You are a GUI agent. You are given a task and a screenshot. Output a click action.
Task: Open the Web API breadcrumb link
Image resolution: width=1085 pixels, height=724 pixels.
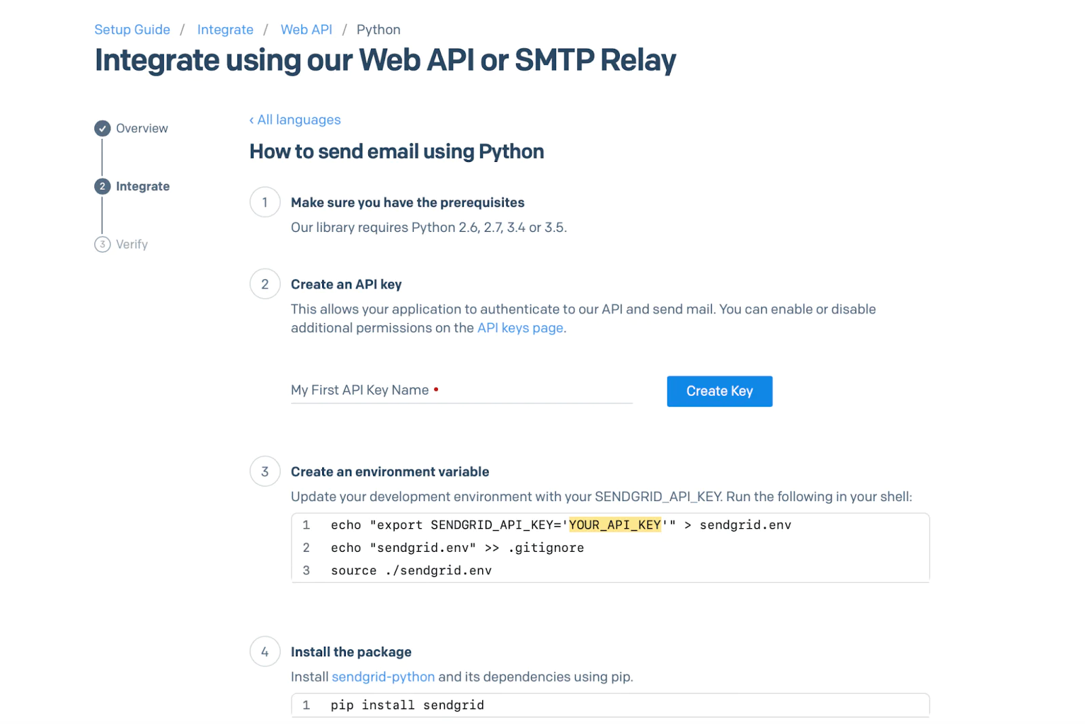tap(307, 30)
